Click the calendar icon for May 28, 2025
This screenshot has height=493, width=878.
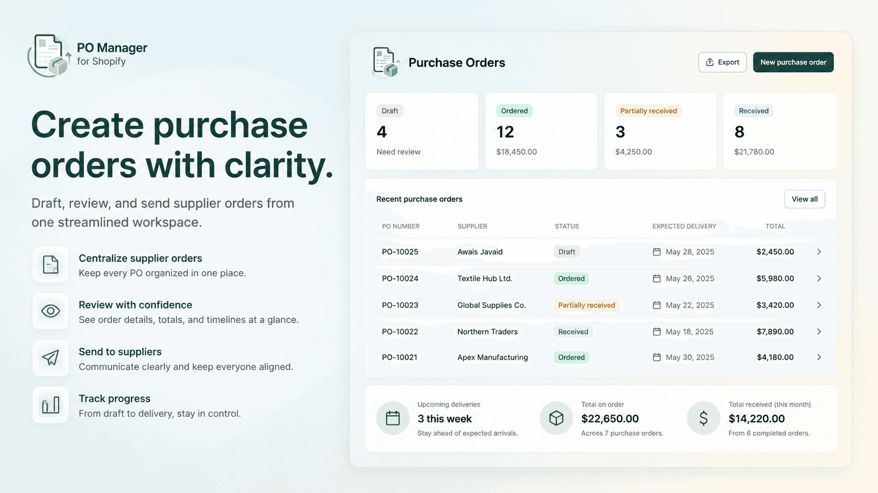(x=656, y=252)
